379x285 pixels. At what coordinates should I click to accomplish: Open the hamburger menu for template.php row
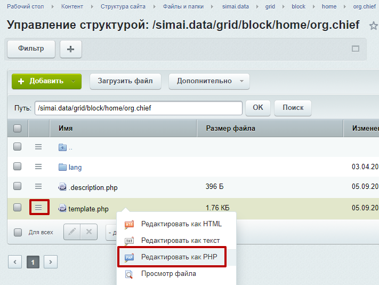(38, 208)
